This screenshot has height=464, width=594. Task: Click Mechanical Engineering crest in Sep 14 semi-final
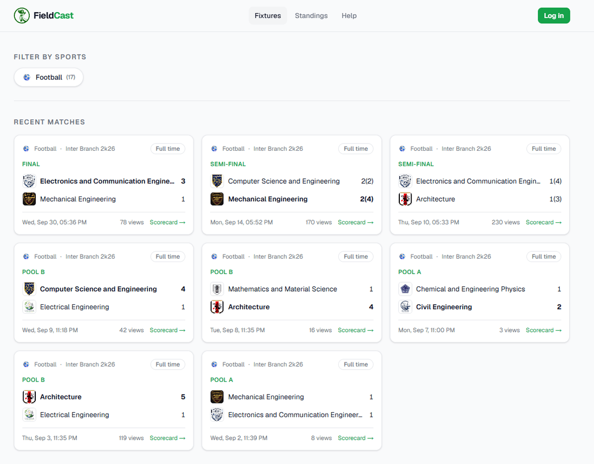point(217,199)
